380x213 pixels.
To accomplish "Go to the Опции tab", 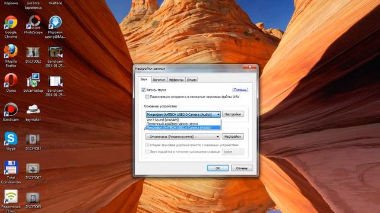I will coord(191,80).
